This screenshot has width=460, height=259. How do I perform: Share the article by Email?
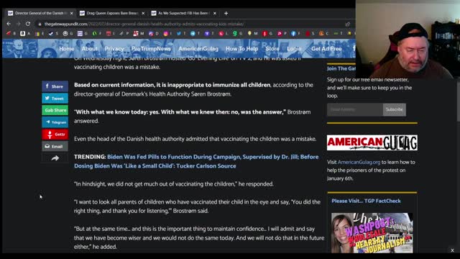(55, 146)
